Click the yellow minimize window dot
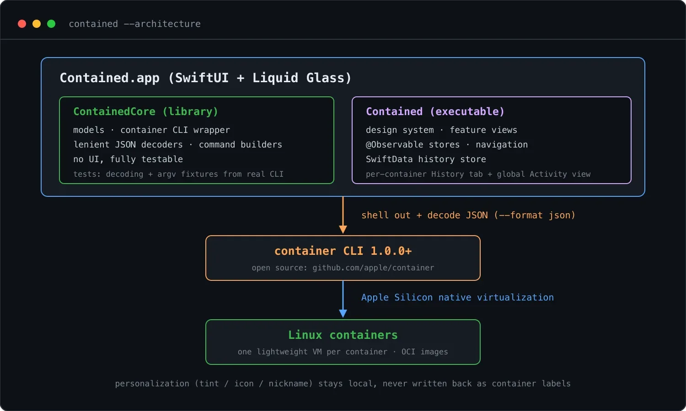Image resolution: width=686 pixels, height=411 pixels. point(37,24)
